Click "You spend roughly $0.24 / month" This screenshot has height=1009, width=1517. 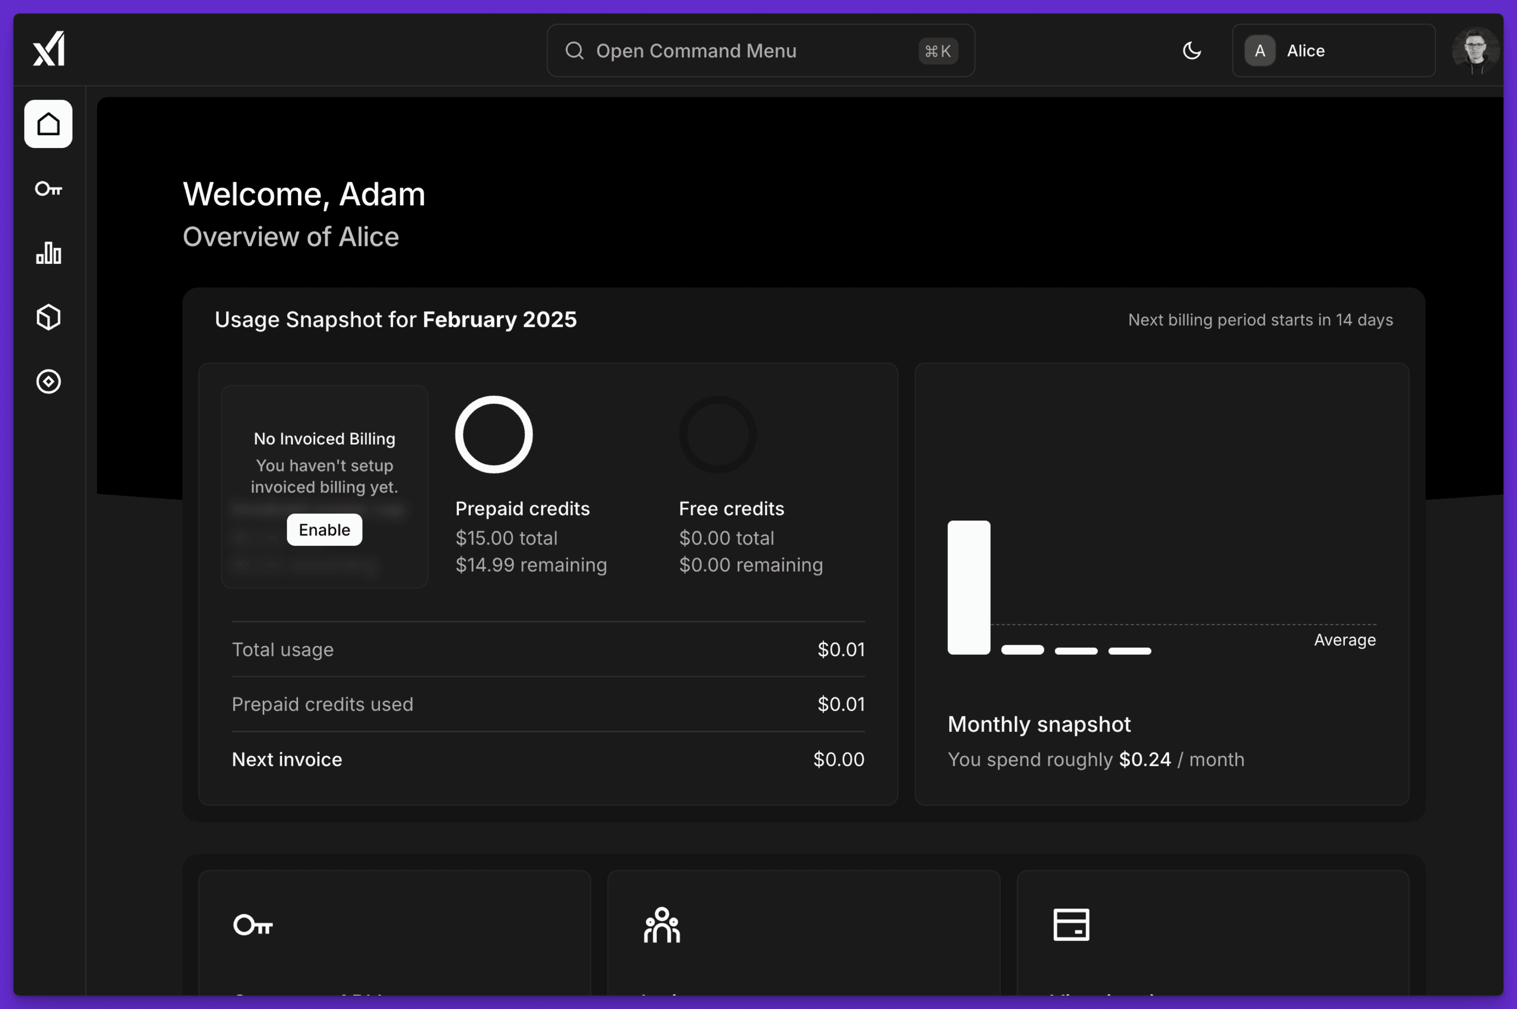click(1095, 760)
